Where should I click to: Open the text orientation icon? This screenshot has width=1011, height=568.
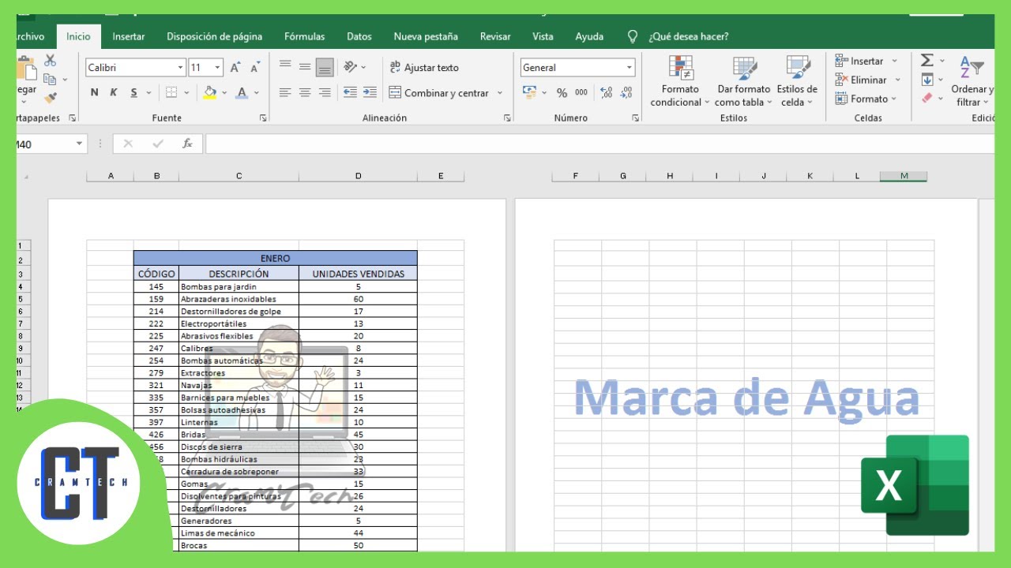350,67
